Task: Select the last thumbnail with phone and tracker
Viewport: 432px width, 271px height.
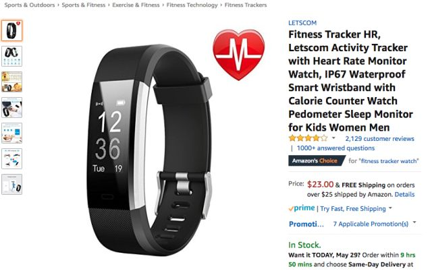Action: (x=11, y=184)
